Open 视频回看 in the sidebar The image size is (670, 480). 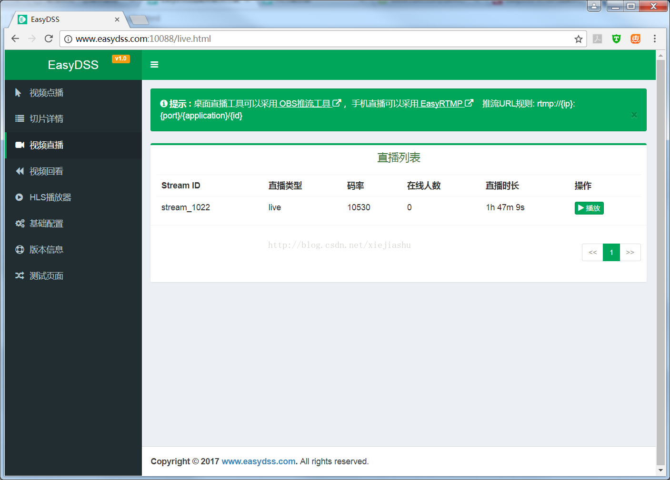point(73,171)
